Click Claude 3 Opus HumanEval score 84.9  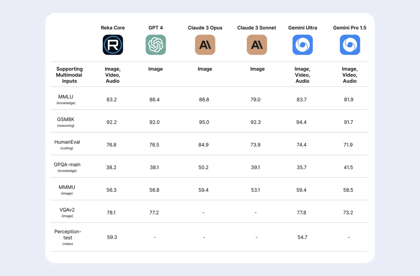point(203,145)
